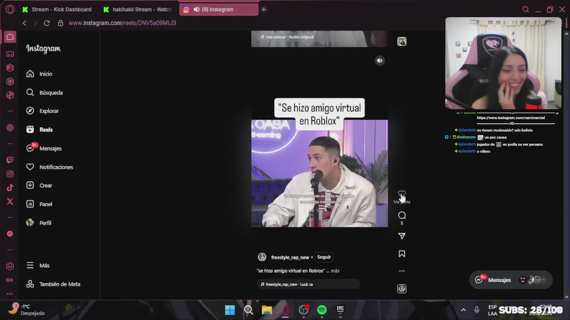Image resolution: width=570 pixels, height=320 pixels.
Task: Open floating Mensajes chat button
Action: 511,280
